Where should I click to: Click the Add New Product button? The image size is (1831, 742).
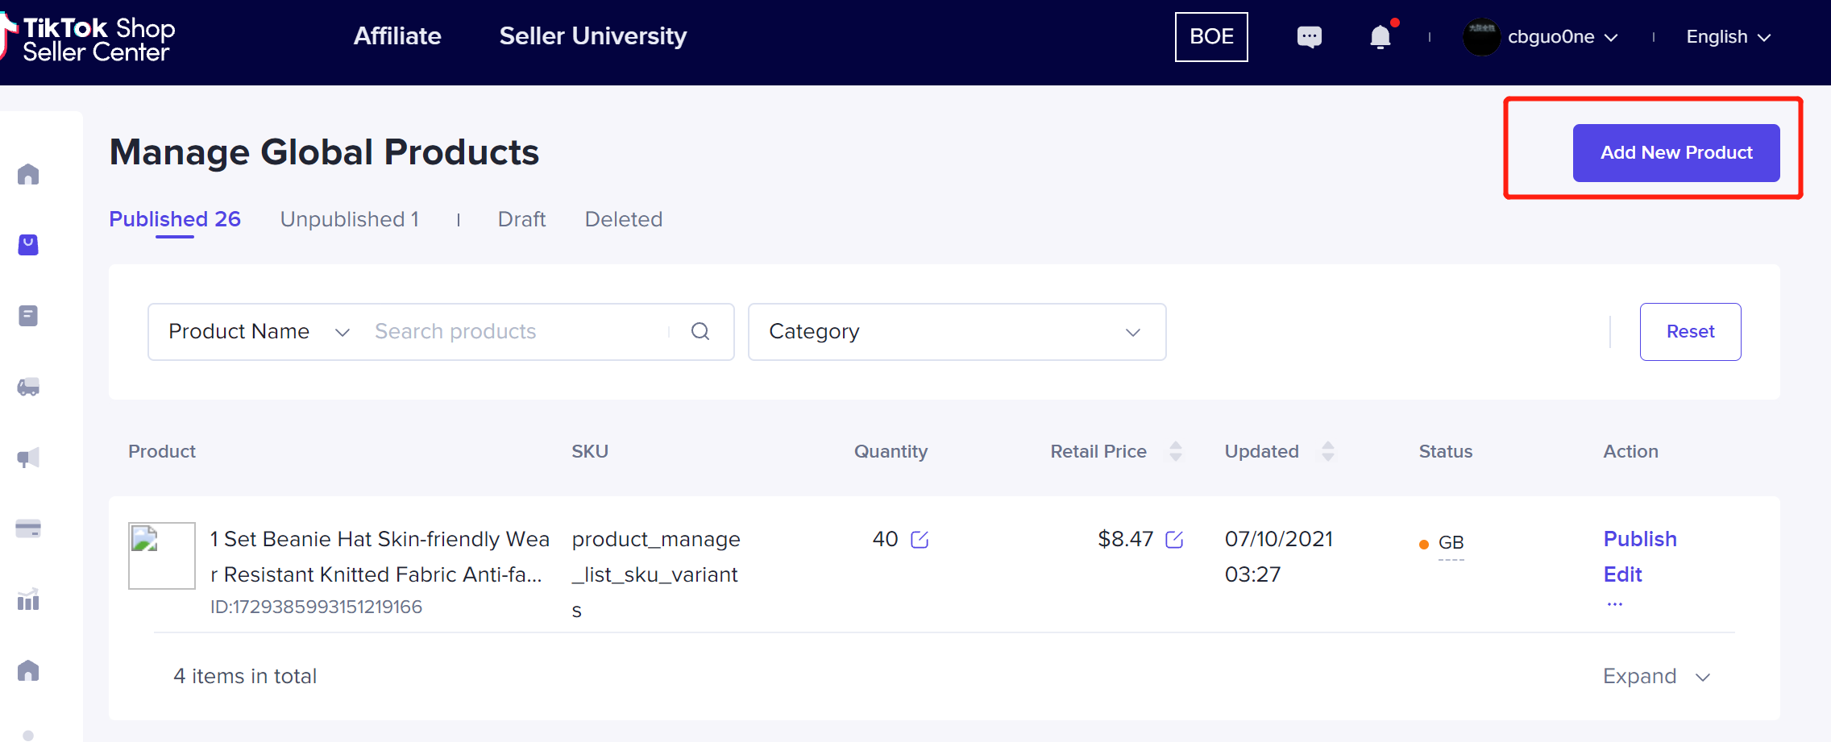tap(1675, 153)
